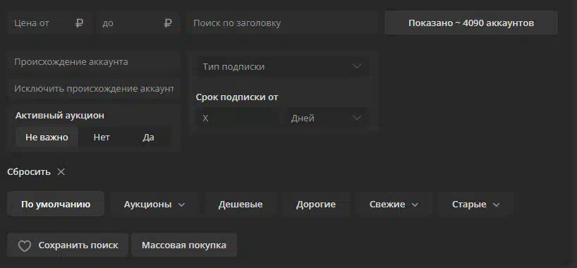Open the Дней unit dropdown

[x=327, y=118]
